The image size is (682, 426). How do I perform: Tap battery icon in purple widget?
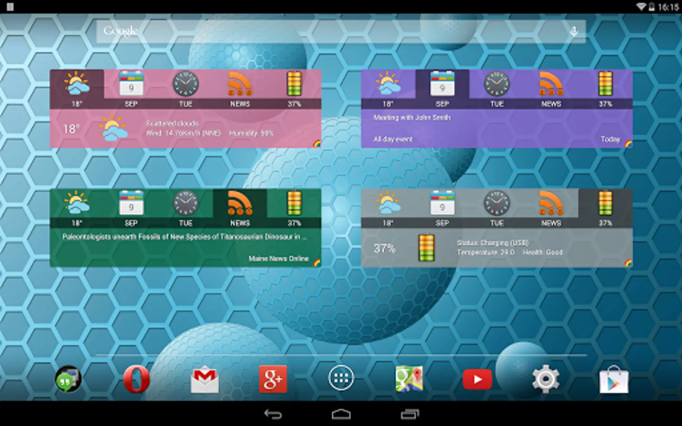(605, 84)
